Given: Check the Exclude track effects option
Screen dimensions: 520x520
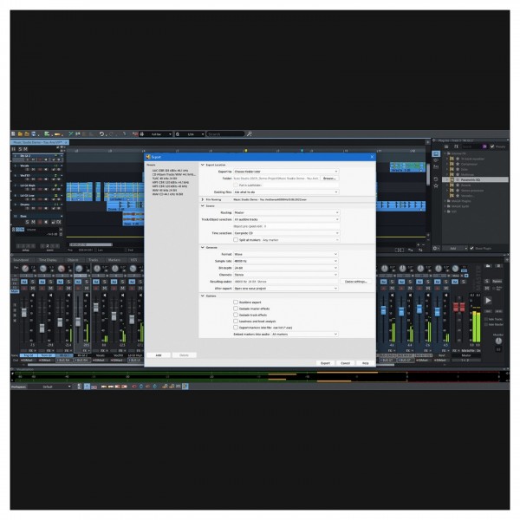Looking at the screenshot, I should 236,315.
